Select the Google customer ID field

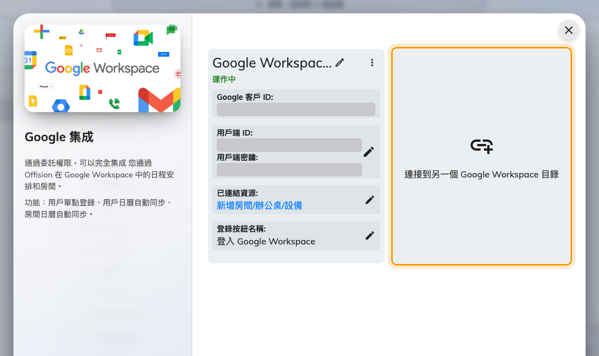[x=296, y=109]
